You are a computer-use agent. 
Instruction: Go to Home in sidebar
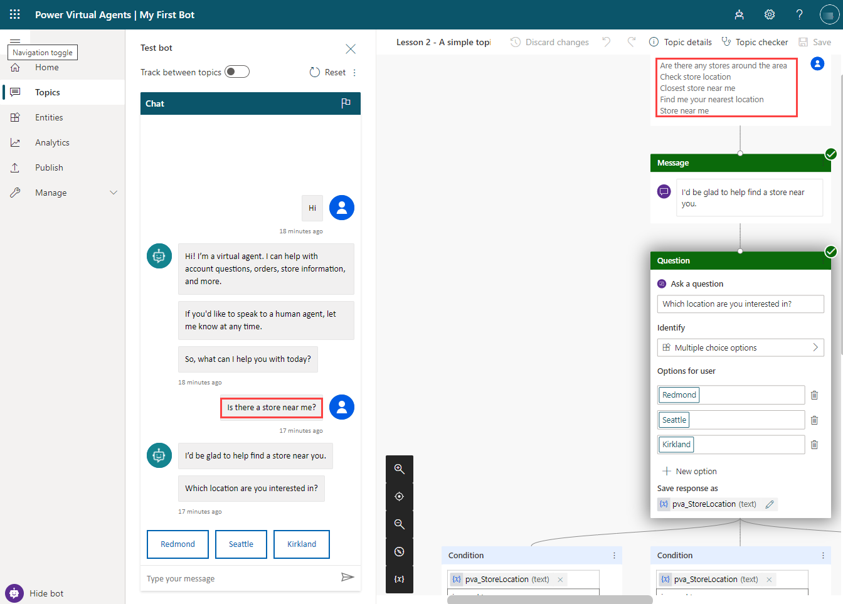(x=47, y=67)
